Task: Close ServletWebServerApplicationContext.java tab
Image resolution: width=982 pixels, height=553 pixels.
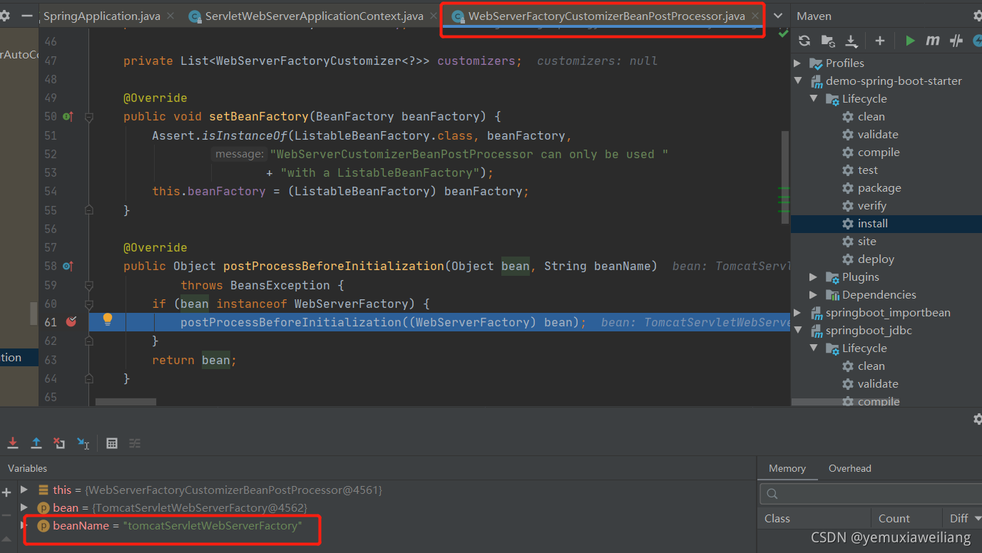Action: (434, 16)
